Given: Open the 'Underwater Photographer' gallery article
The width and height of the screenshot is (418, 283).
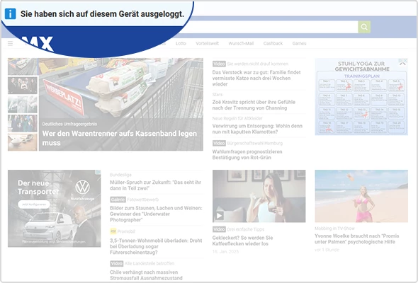Looking at the screenshot, I should coord(156,214).
